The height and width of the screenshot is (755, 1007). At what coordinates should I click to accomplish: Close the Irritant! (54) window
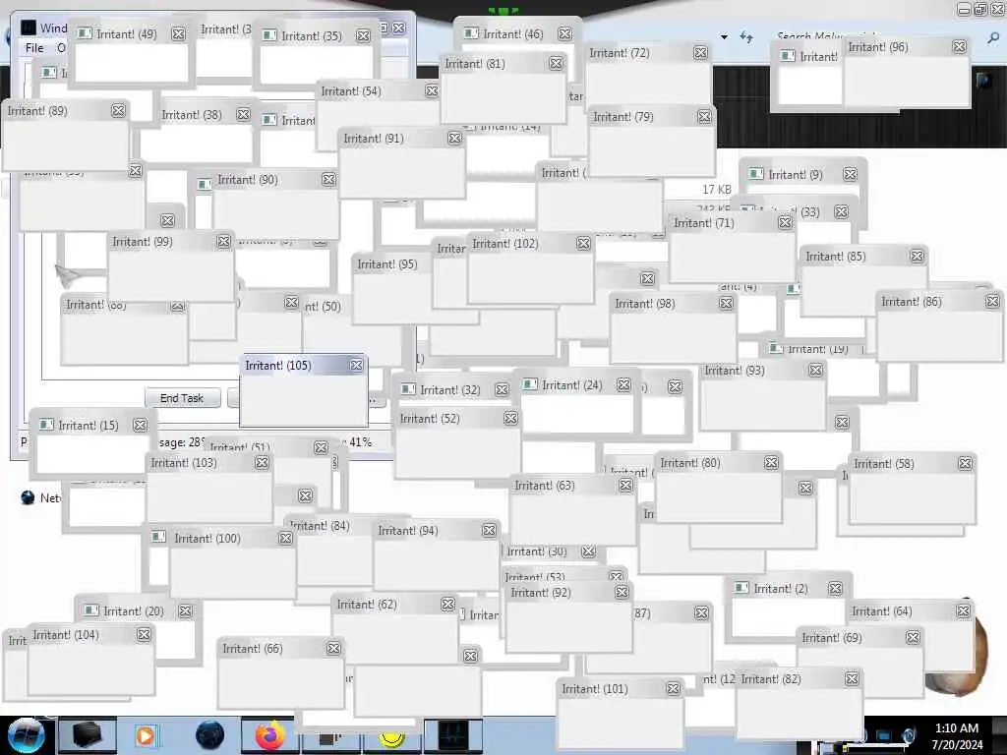tap(432, 91)
